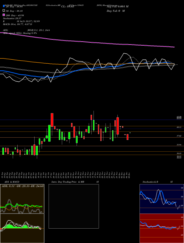The width and height of the screenshot is (184, 243).
Task: Select the "200 Day - 45.98" legend text
Action: click(x=15, y=15)
